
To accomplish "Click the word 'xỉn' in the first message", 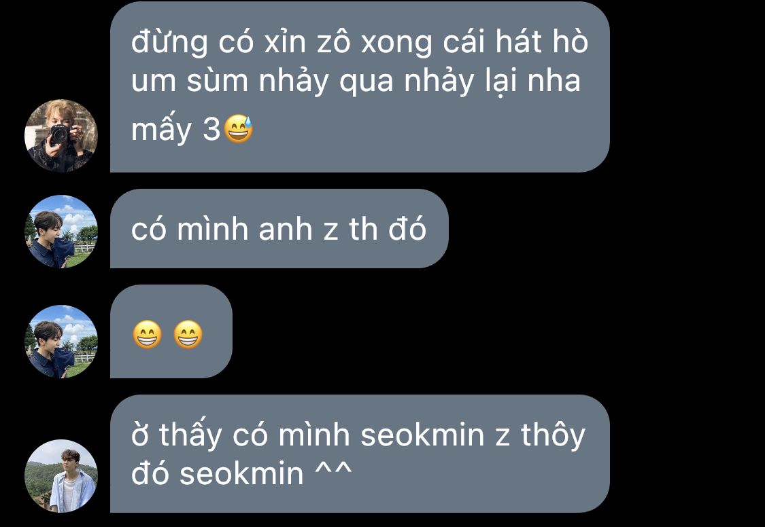I will [286, 41].
